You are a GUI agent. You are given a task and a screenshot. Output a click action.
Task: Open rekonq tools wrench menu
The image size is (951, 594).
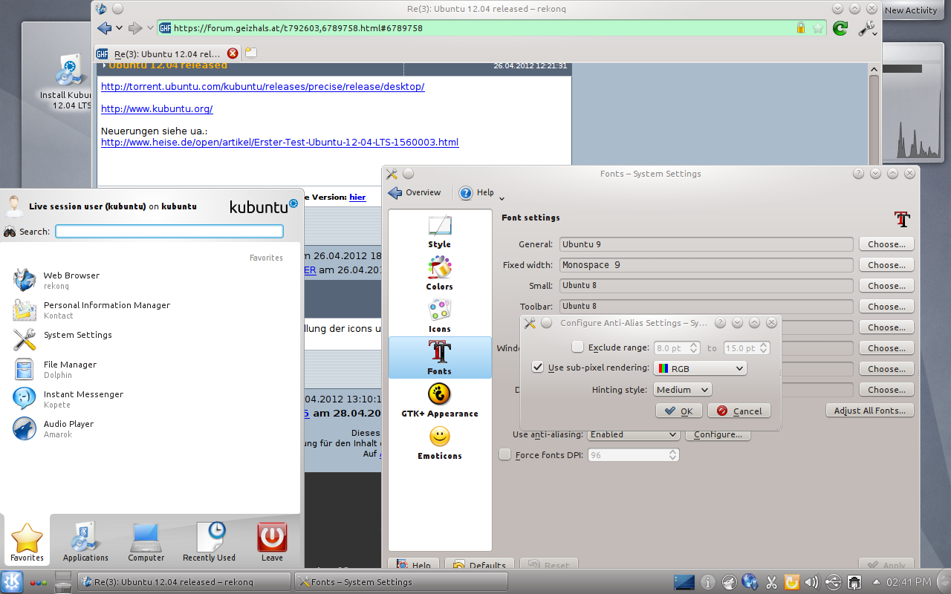click(867, 28)
